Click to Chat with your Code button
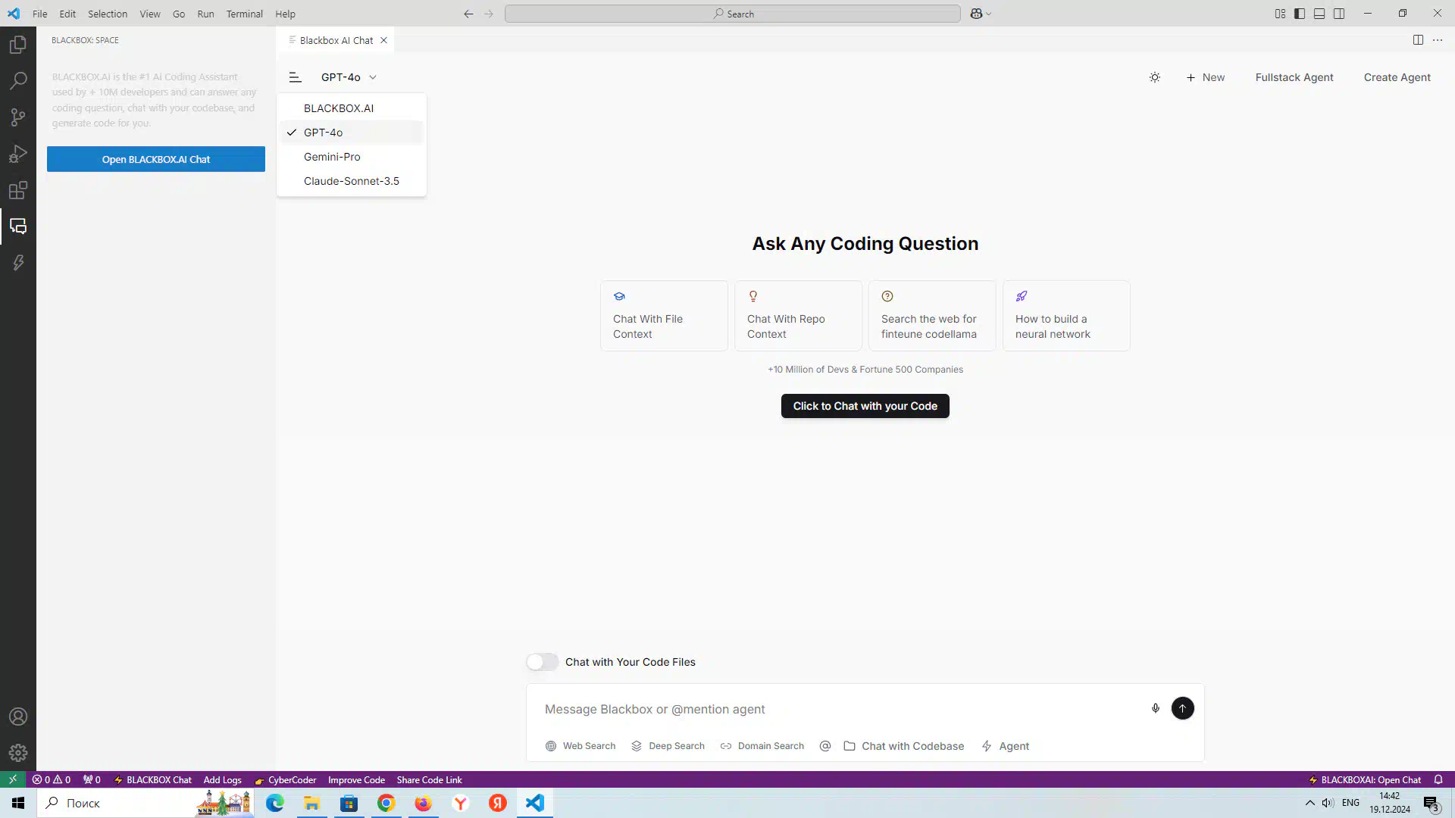Screen dimensions: 1455x818 pos(865,406)
